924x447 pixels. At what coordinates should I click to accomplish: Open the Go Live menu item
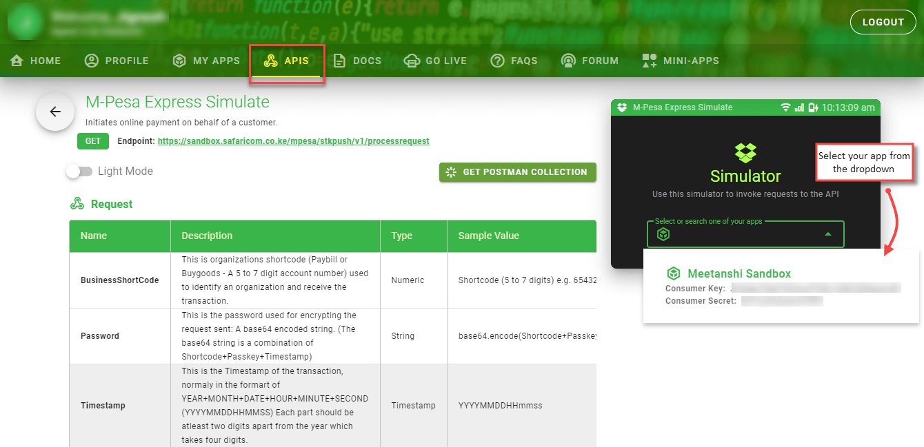click(x=435, y=61)
